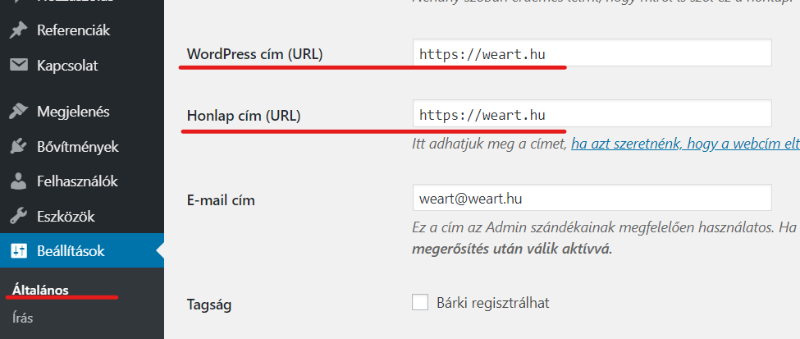Click the Megjelenés paintbrush icon
Image resolution: width=800 pixels, height=339 pixels.
pyautogui.click(x=18, y=112)
